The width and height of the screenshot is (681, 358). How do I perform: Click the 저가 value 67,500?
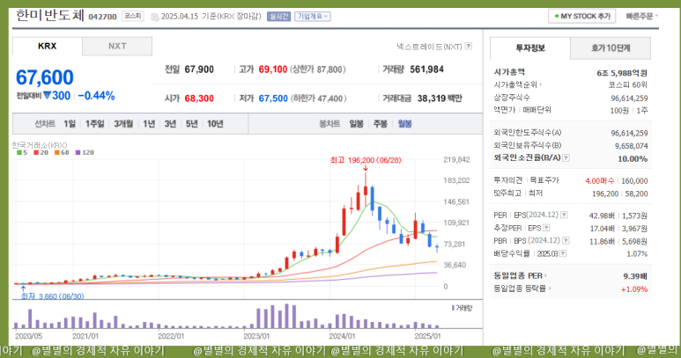click(273, 99)
